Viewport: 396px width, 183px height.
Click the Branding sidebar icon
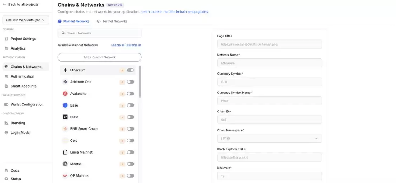pyautogui.click(x=6, y=123)
